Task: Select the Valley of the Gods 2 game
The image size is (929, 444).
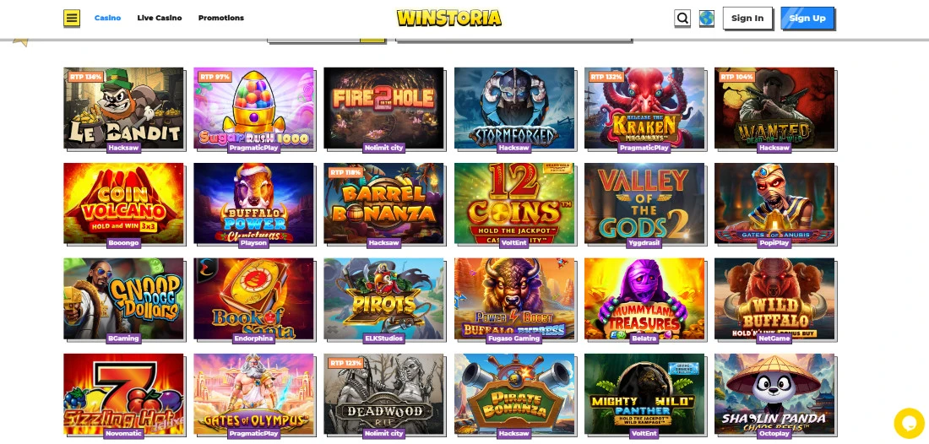Action: coord(644,203)
